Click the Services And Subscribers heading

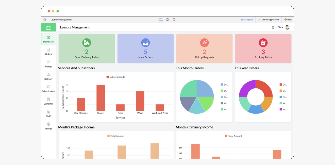click(76, 68)
